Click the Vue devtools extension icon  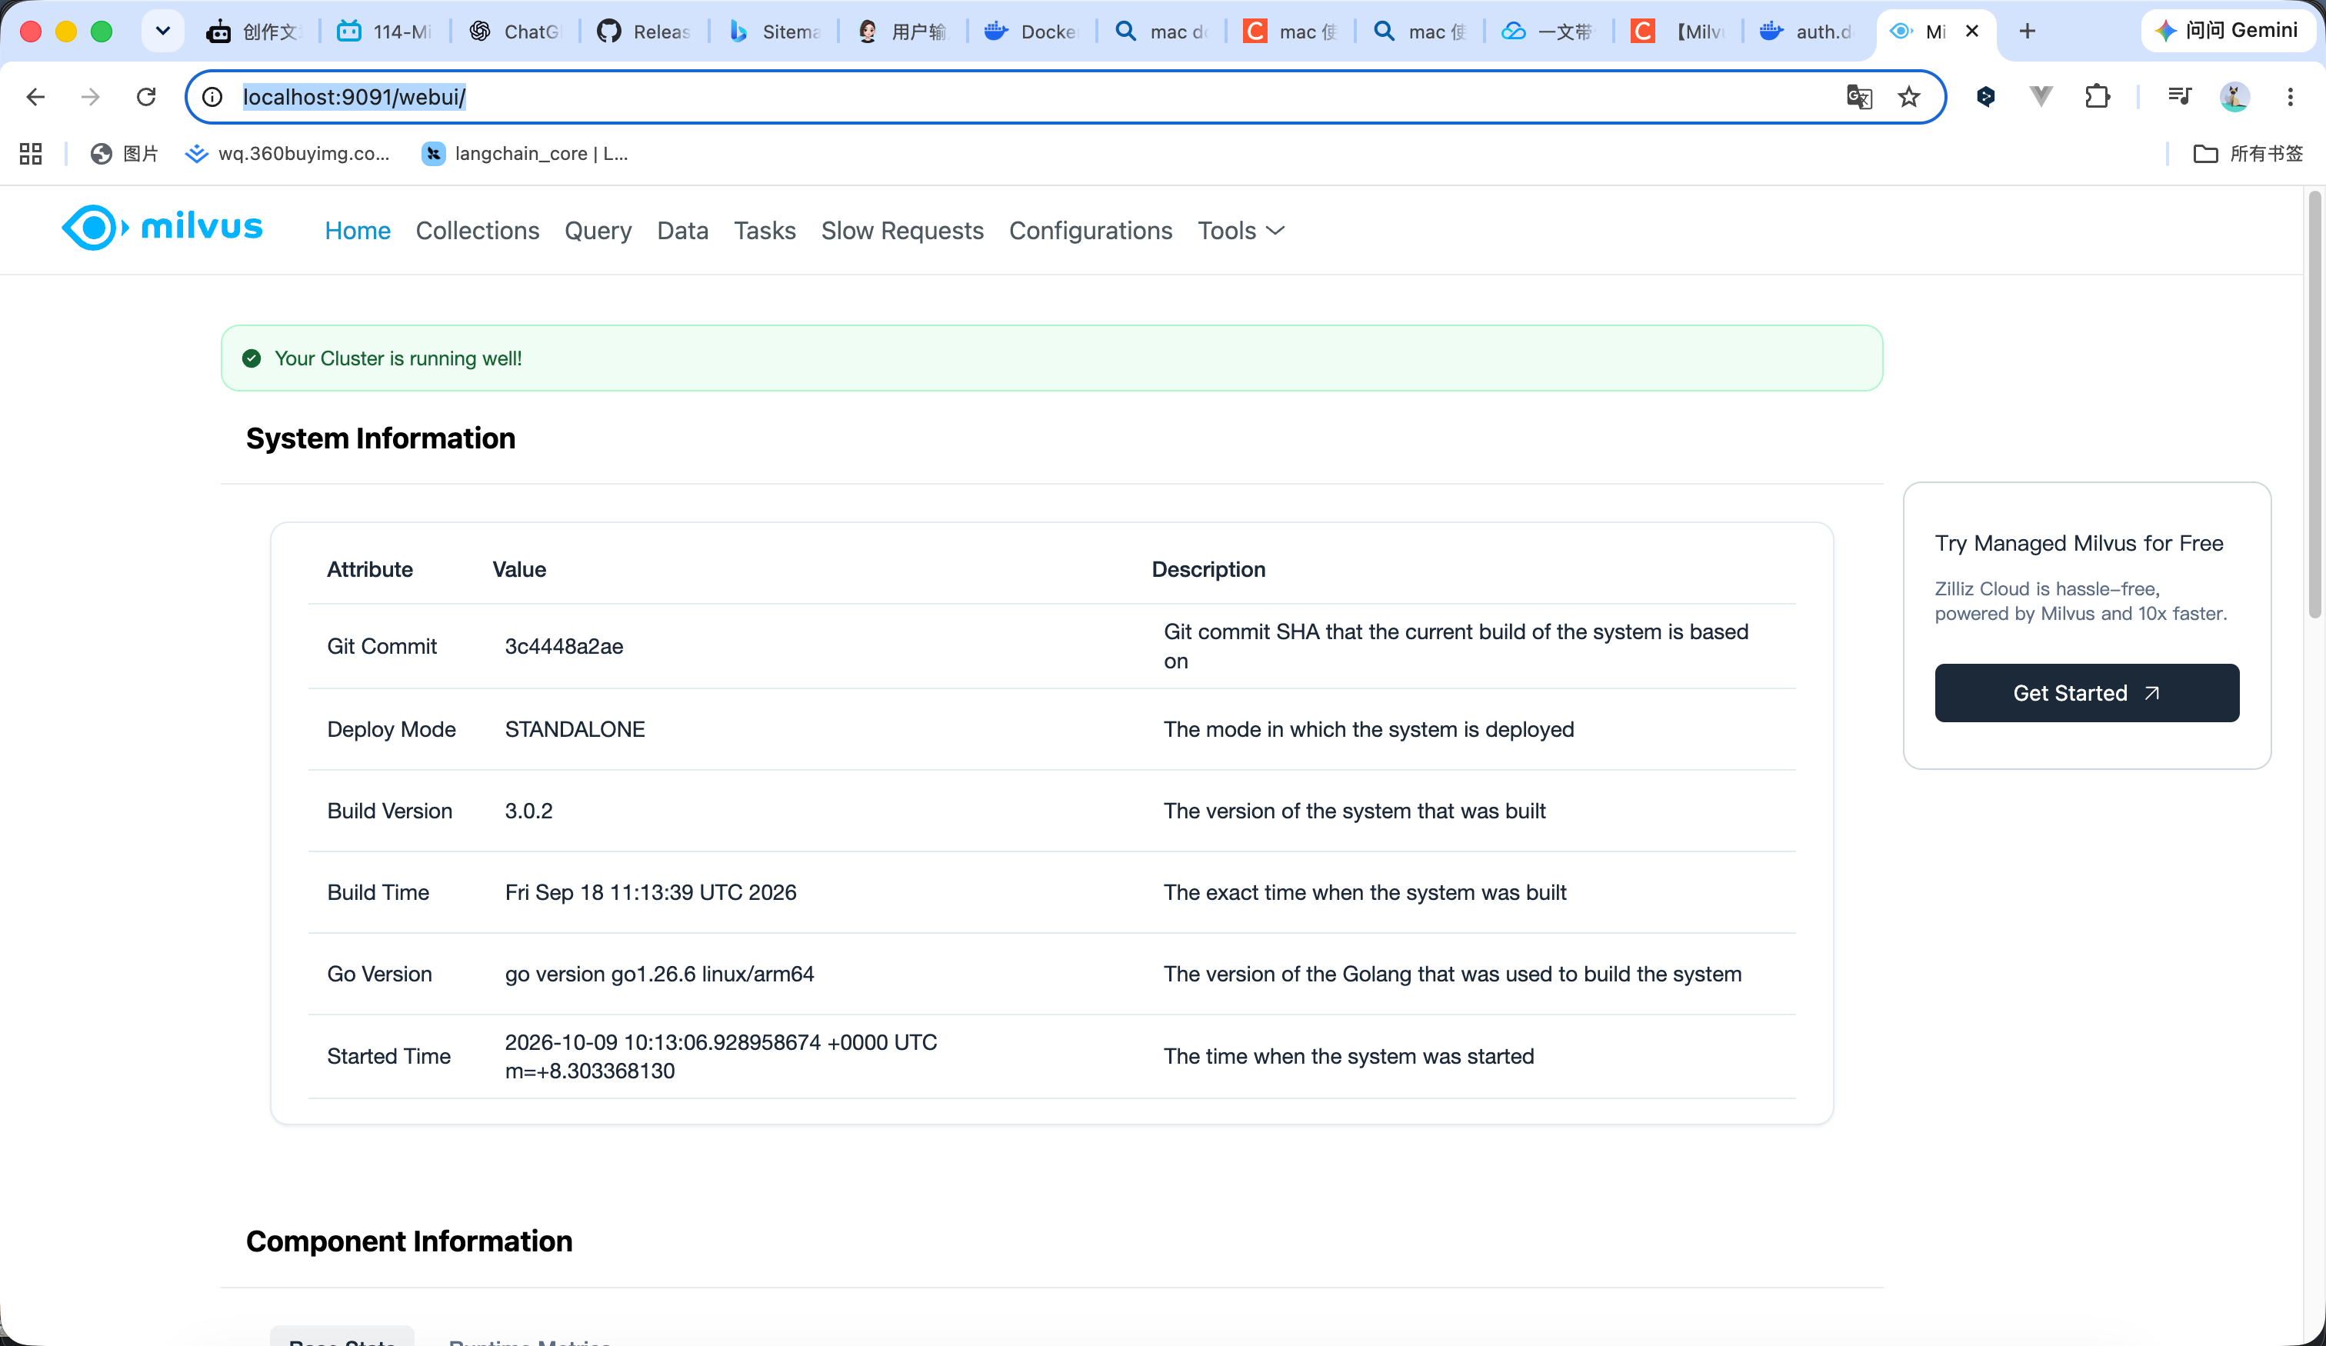pos(2041,96)
